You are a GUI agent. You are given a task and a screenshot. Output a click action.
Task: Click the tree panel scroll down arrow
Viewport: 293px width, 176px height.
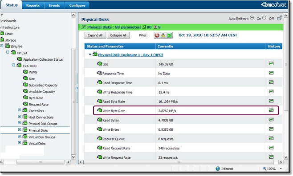click(x=73, y=156)
